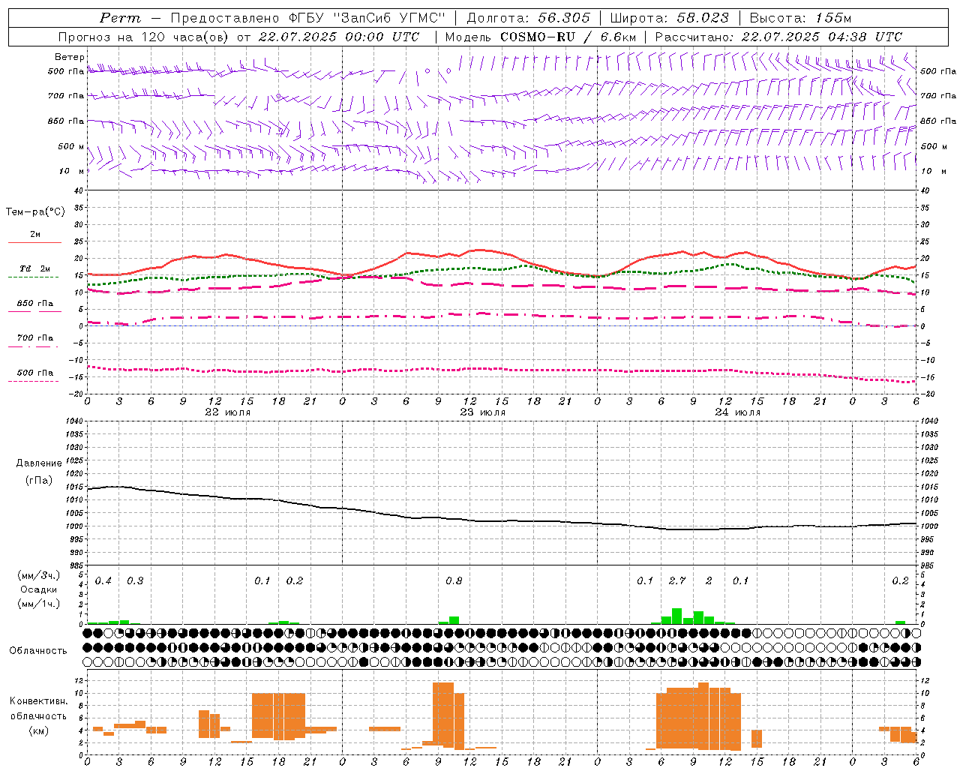Click the "0.8" precipitation value

[454, 580]
